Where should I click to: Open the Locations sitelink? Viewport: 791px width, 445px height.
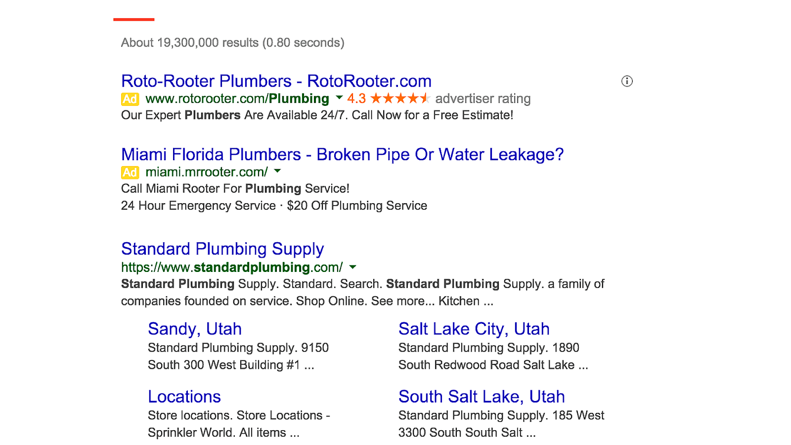point(184,396)
